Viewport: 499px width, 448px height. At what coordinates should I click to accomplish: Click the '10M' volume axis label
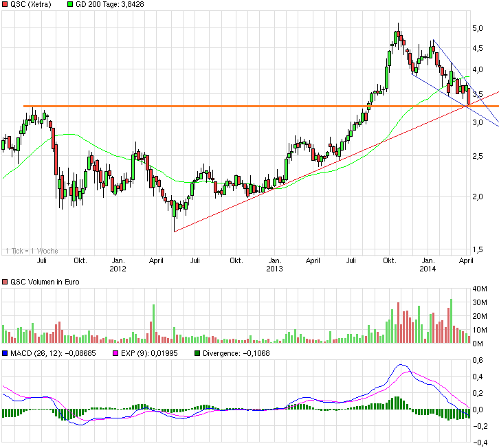coord(480,330)
